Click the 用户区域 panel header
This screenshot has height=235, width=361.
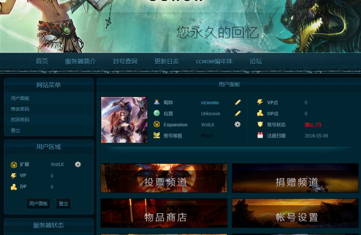[49, 147]
